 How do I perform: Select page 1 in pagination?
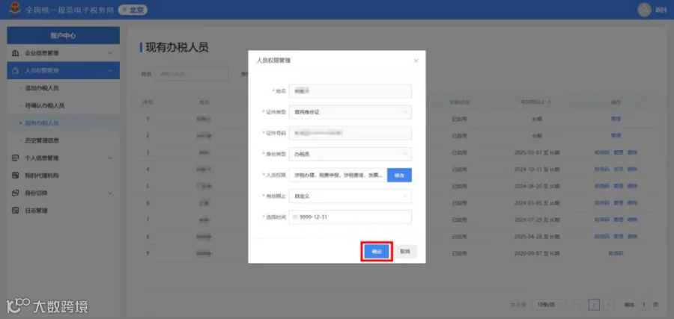594,304
